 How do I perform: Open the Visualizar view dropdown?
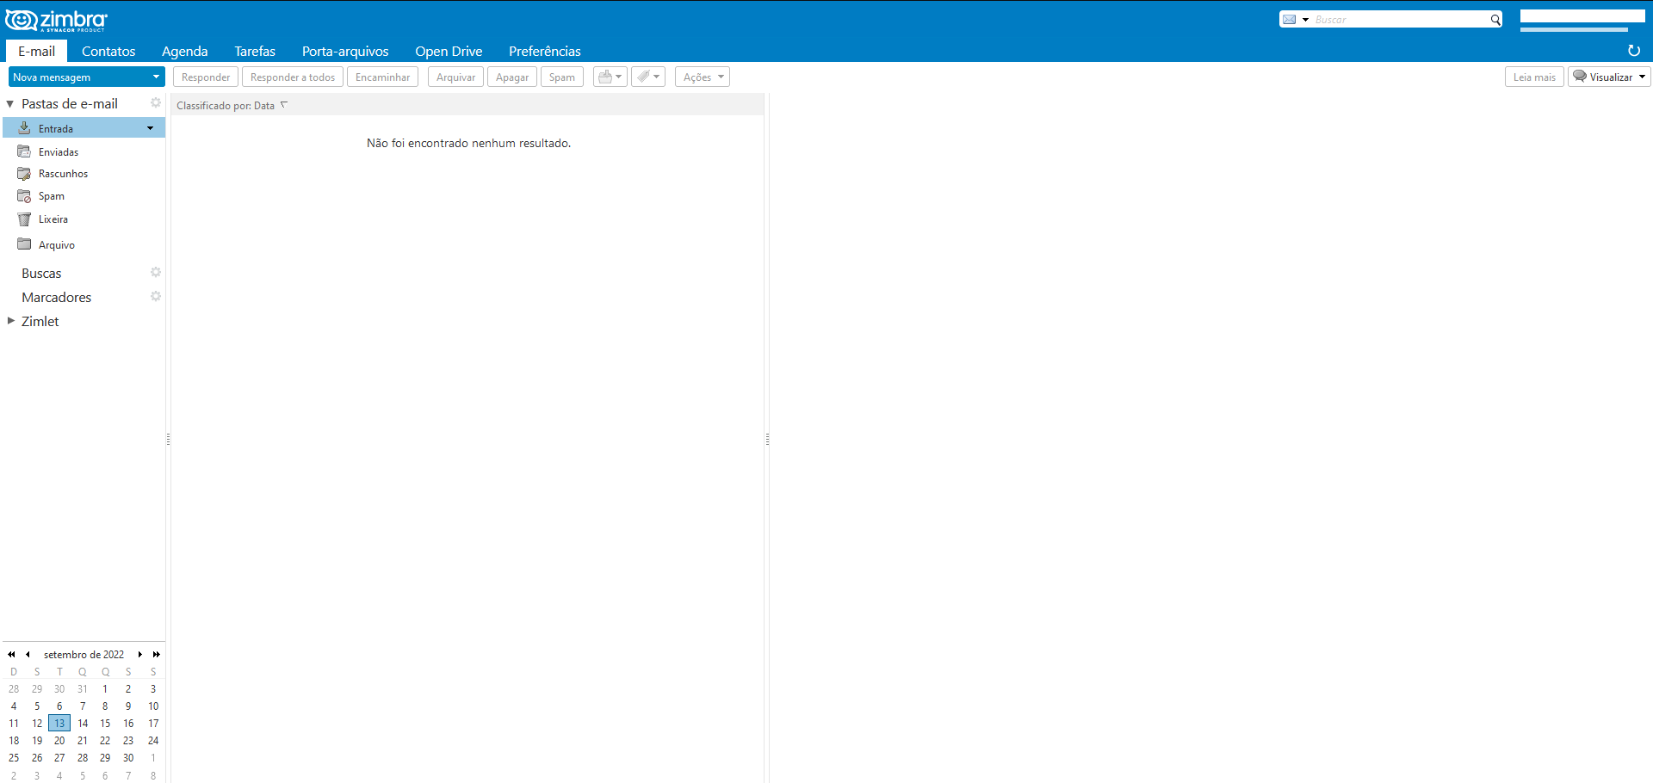[x=1609, y=77]
